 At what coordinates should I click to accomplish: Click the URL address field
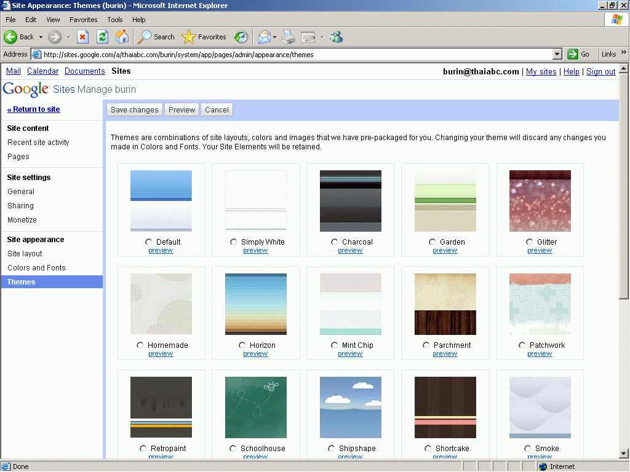[x=295, y=54]
